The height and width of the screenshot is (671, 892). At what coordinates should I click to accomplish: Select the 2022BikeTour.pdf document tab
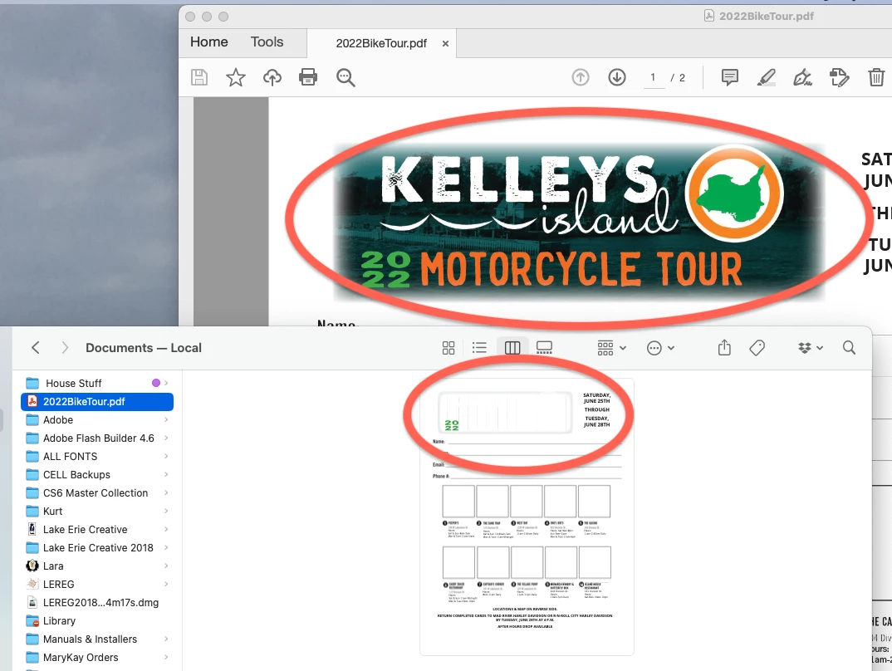381,43
